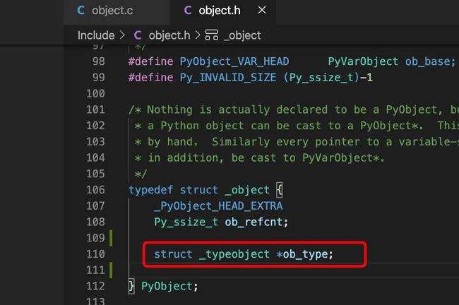Click the 'by hand. Similarly' comment line
The width and height of the screenshot is (459, 305).
tap(297, 142)
